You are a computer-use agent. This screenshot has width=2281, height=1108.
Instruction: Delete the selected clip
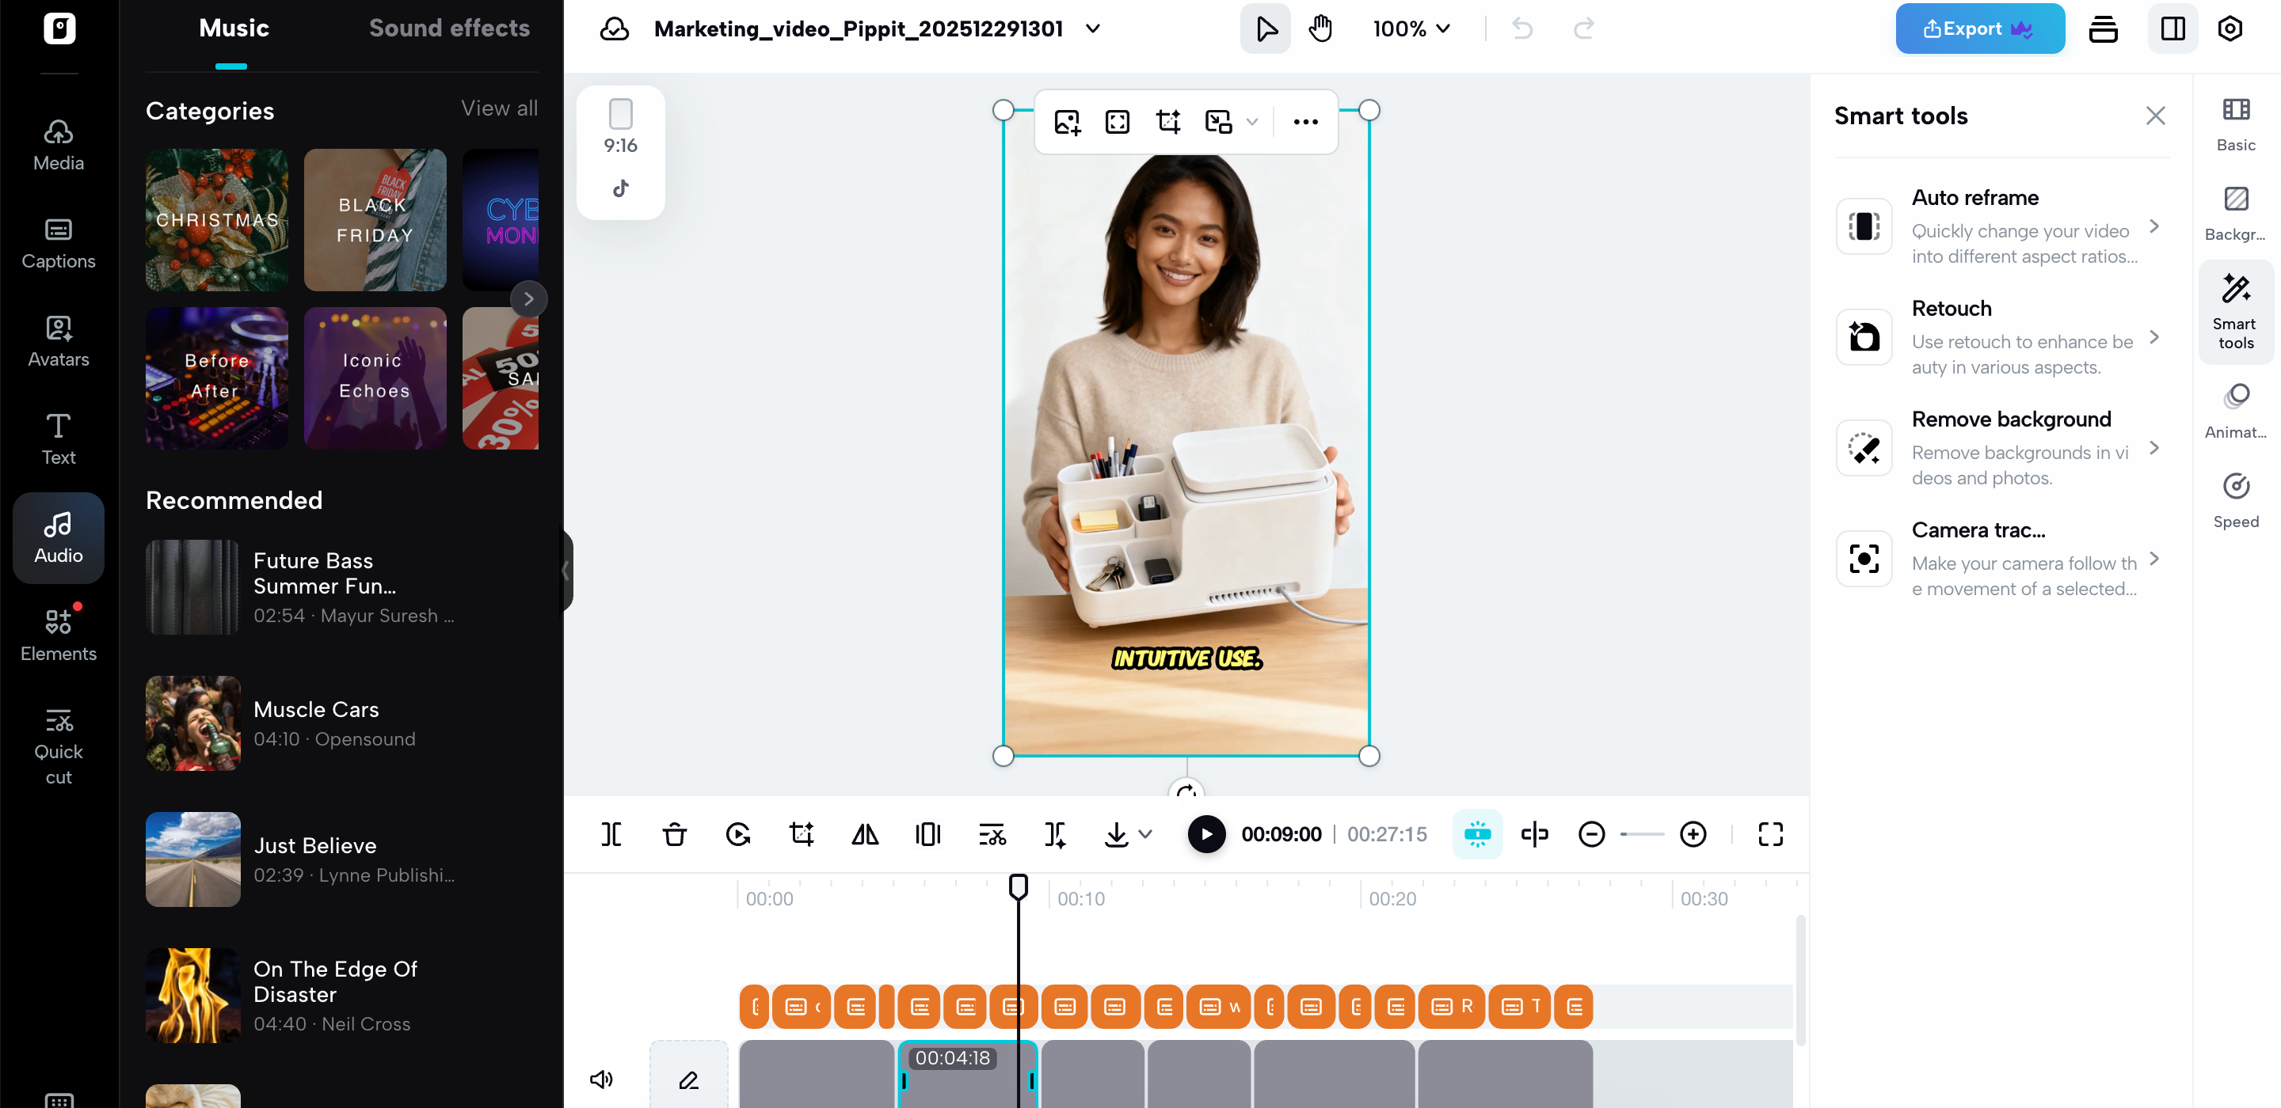click(674, 833)
